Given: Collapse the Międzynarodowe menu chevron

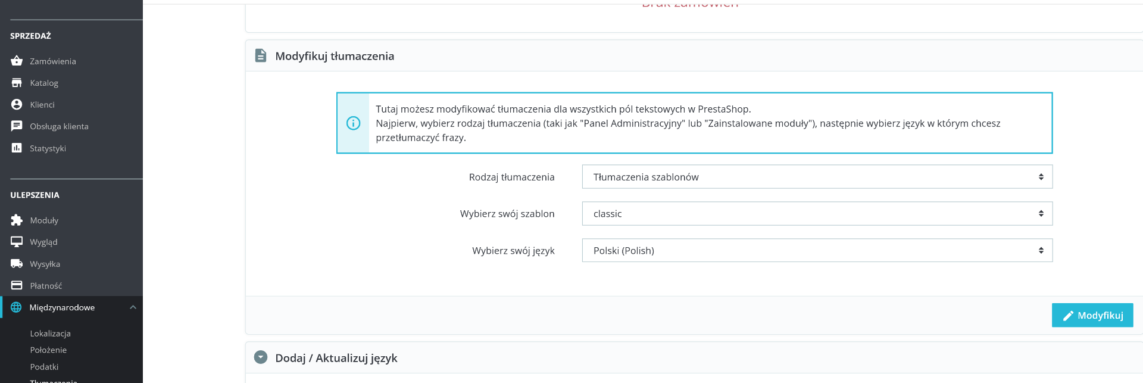Looking at the screenshot, I should [133, 307].
